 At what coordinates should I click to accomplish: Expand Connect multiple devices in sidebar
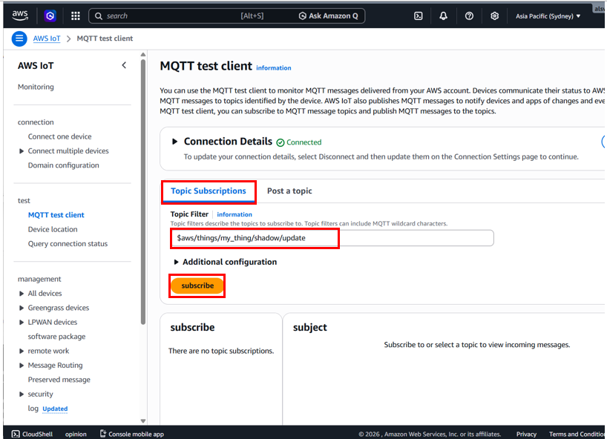22,151
